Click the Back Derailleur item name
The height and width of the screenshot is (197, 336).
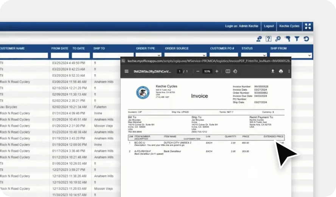pos(172,151)
